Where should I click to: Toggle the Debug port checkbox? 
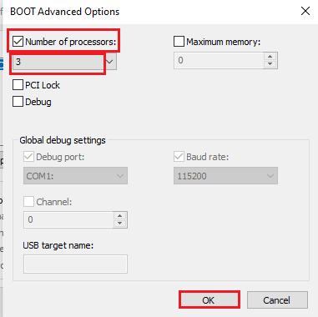click(x=28, y=157)
